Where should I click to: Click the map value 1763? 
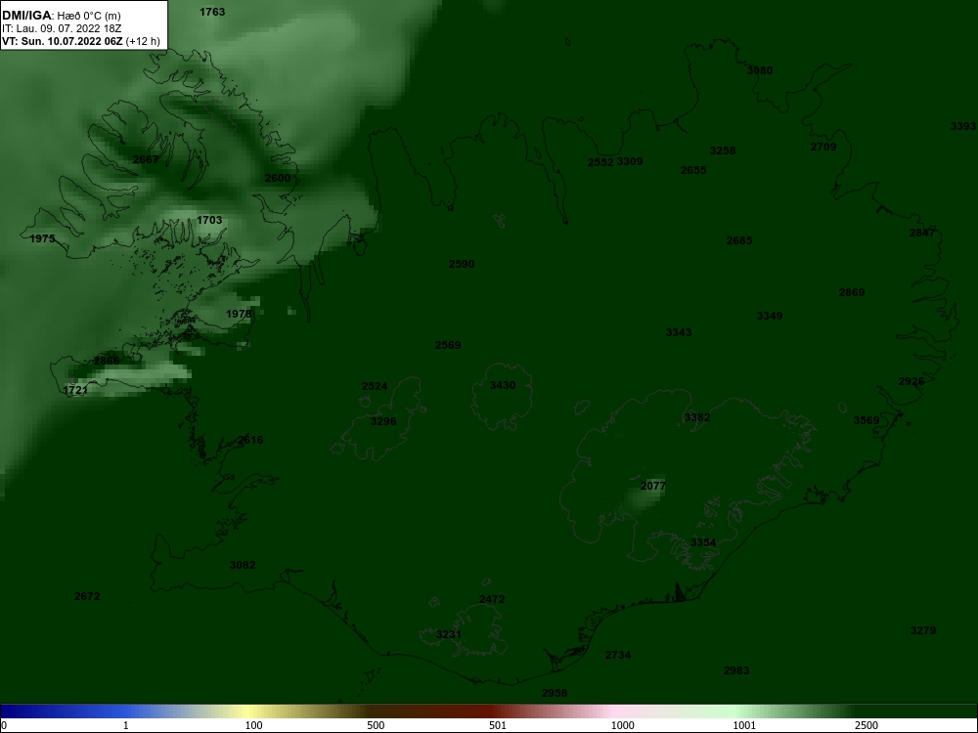(212, 12)
